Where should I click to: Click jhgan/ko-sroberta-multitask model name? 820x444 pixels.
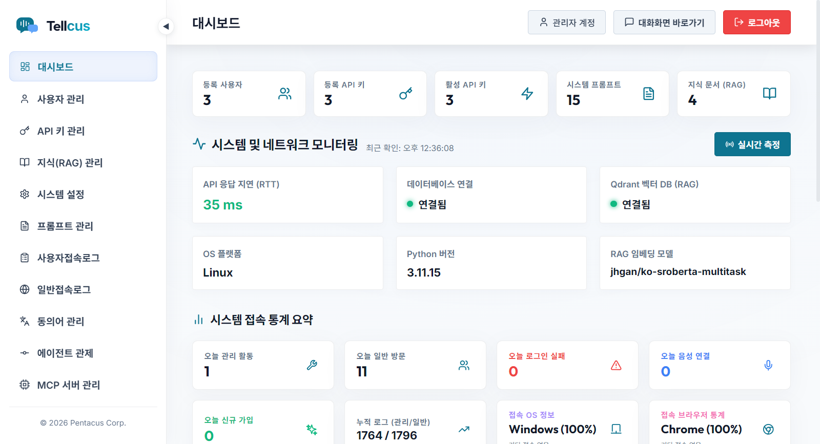pyautogui.click(x=678, y=272)
